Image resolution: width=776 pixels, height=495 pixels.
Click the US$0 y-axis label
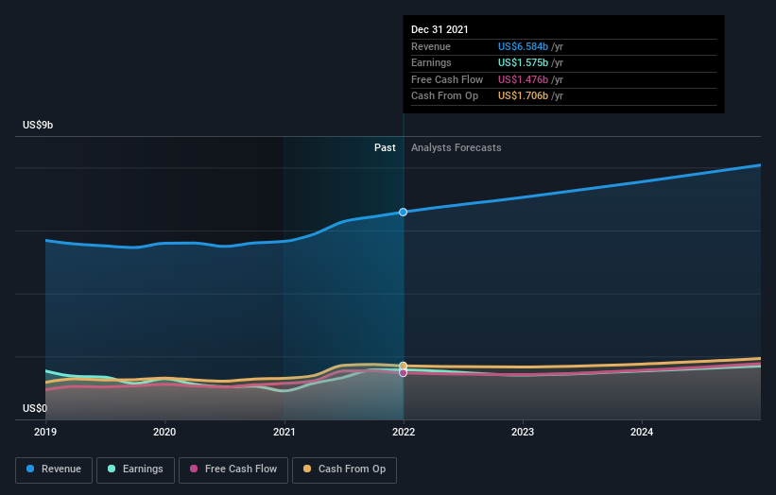pyautogui.click(x=35, y=408)
